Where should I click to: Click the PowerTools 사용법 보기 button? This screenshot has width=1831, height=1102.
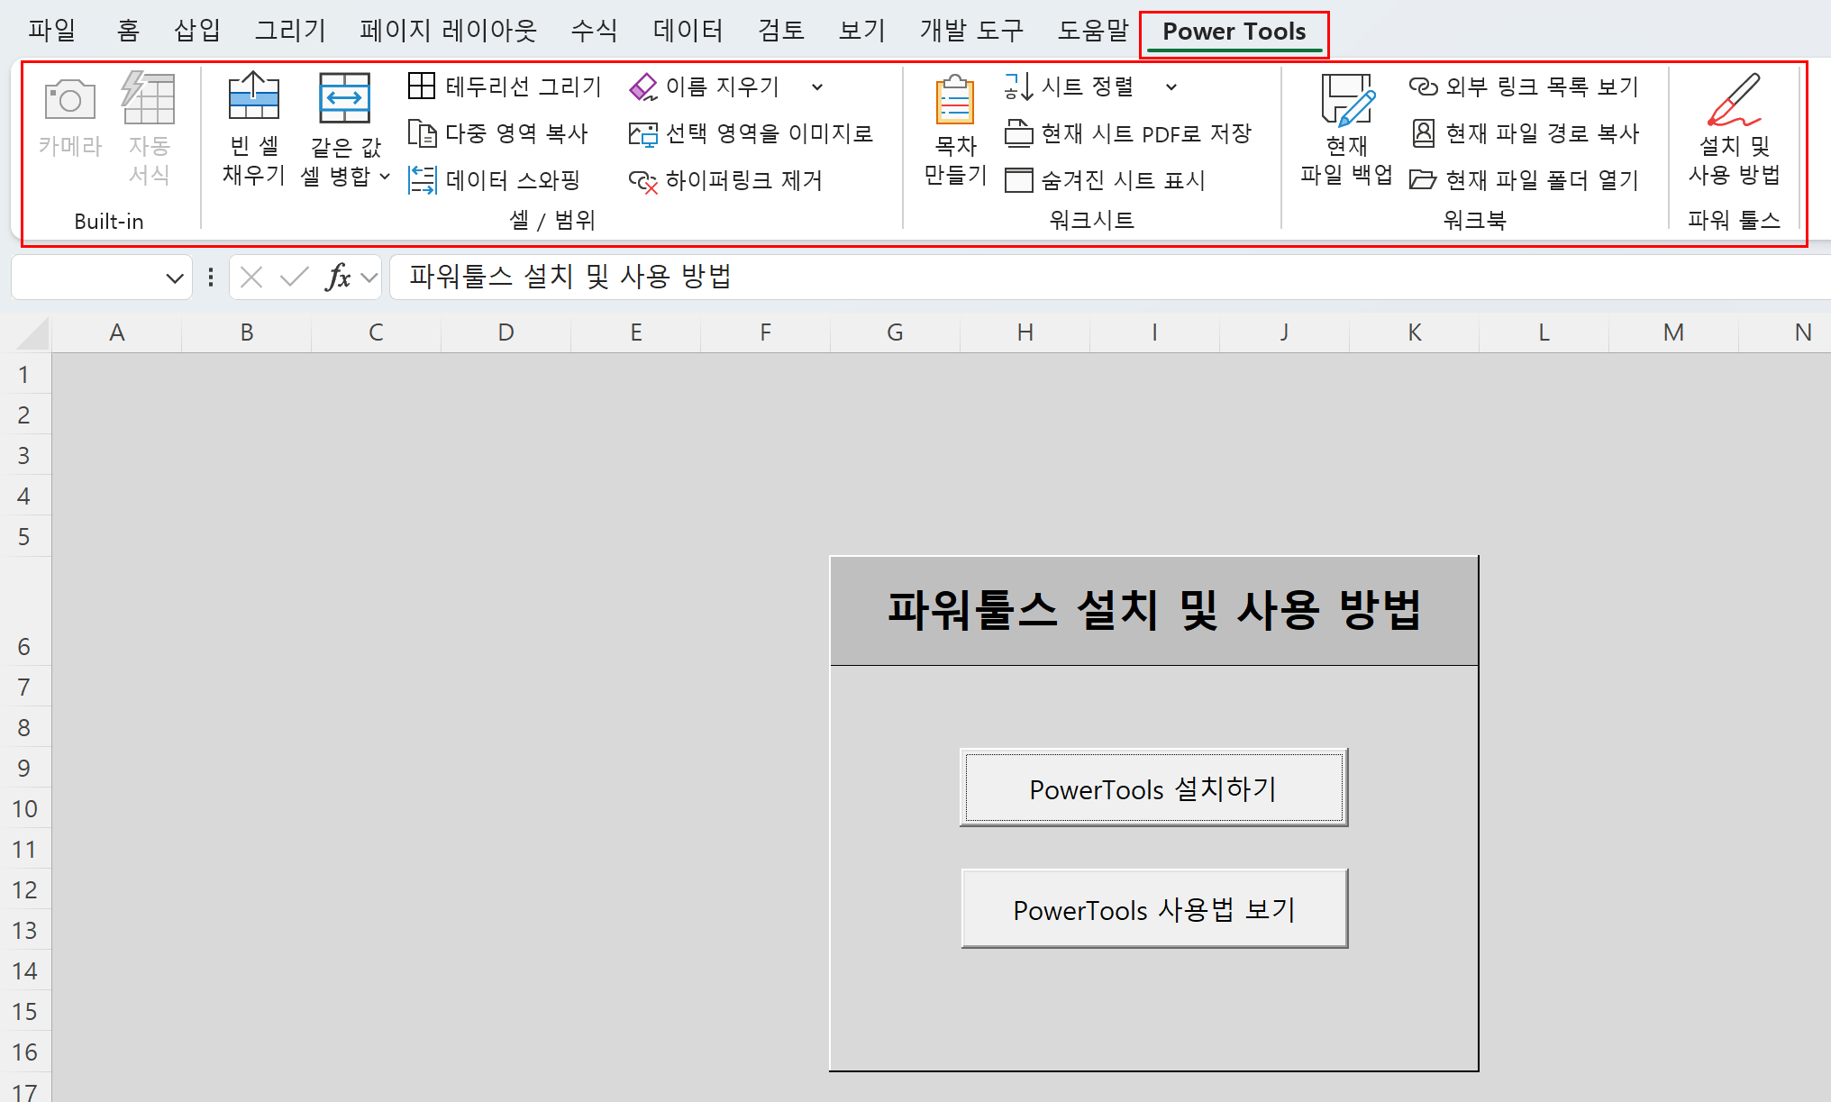[1153, 908]
